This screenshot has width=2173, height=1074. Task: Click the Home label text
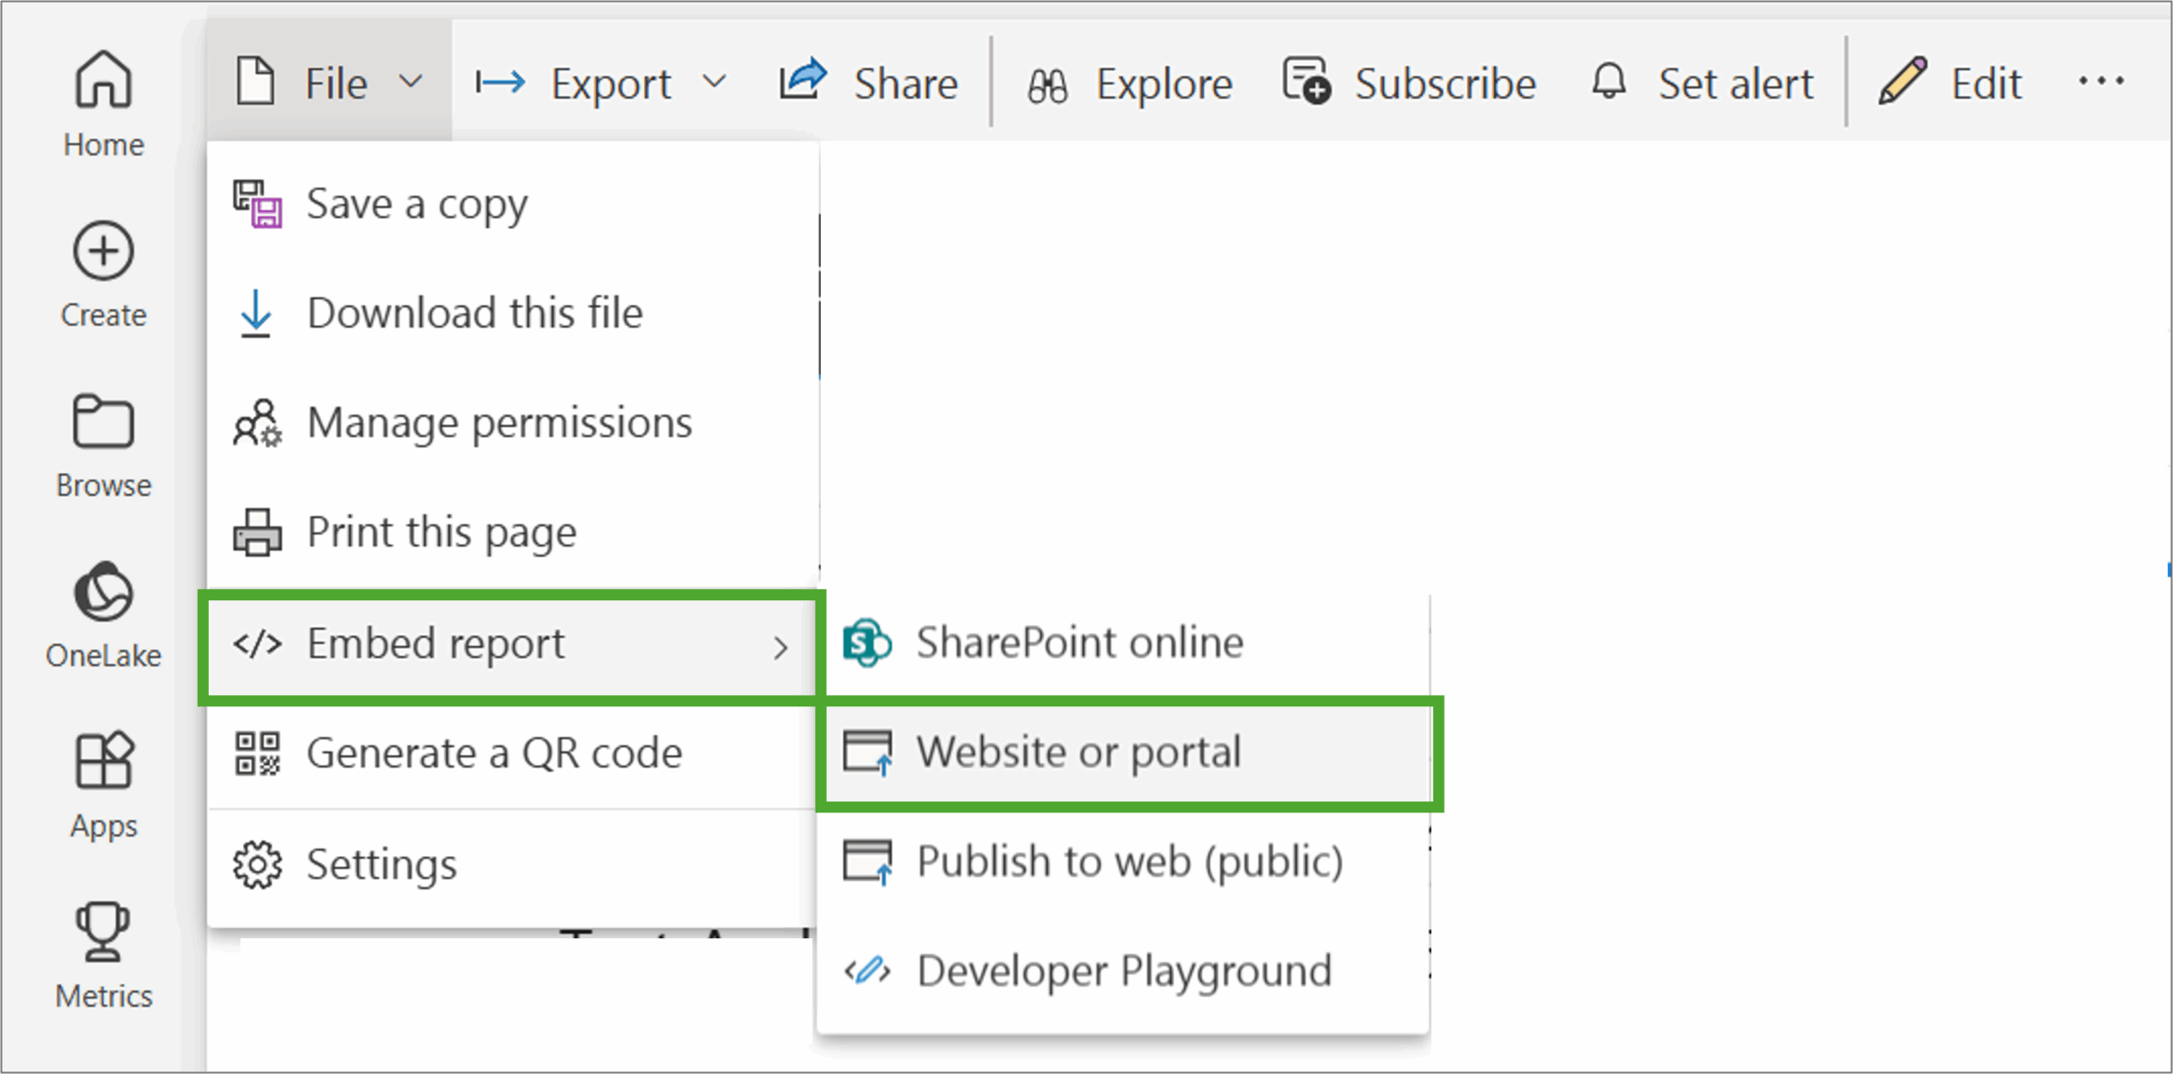tap(104, 145)
